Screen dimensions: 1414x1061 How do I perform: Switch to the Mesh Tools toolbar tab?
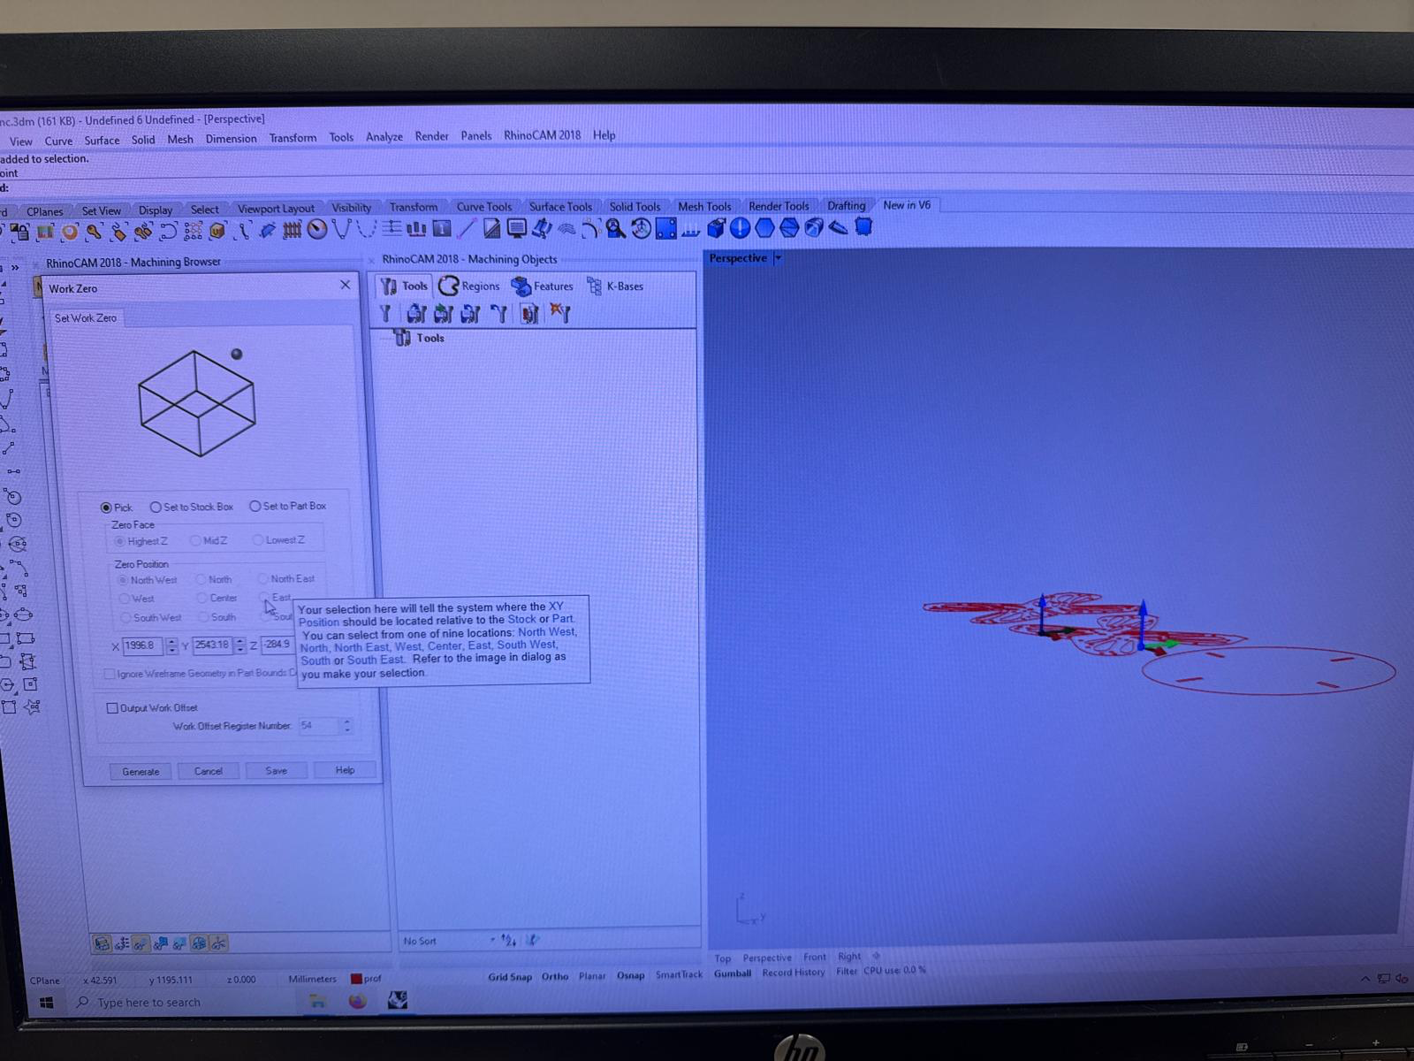click(704, 206)
